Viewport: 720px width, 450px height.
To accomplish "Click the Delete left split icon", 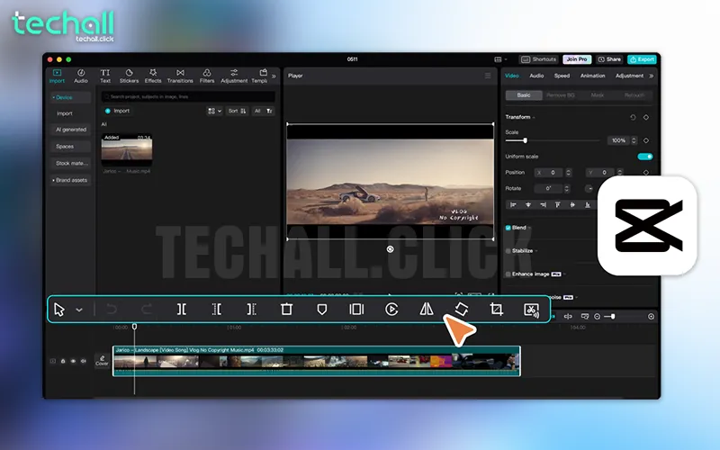I will tap(216, 310).
